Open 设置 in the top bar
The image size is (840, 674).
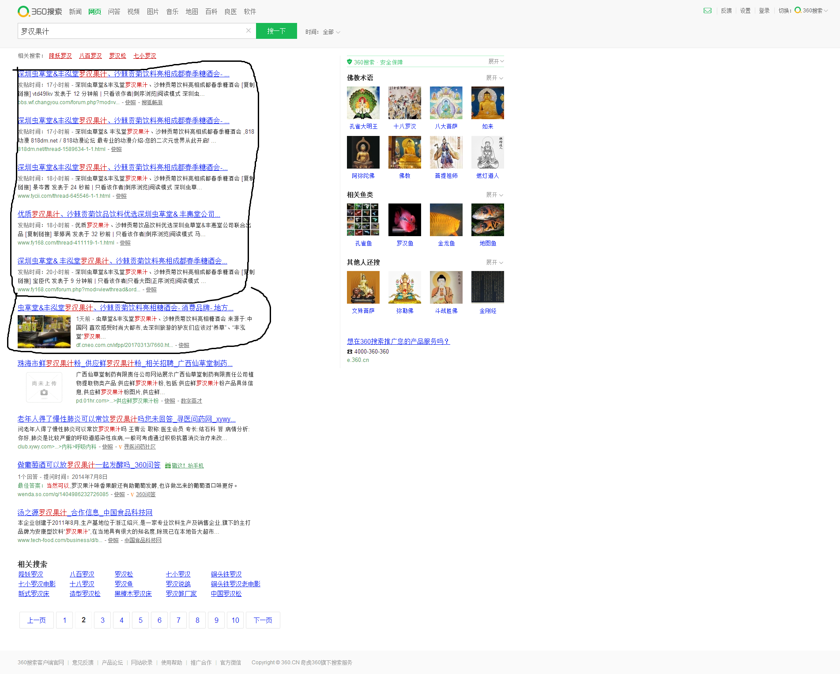pos(745,11)
